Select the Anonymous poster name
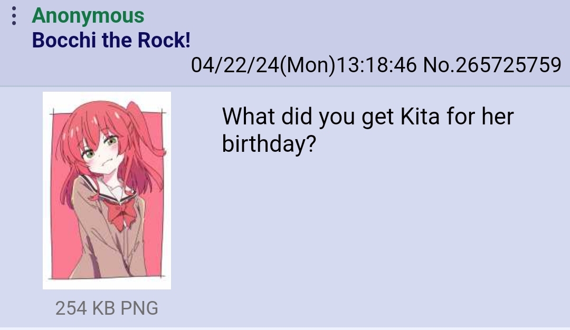This screenshot has width=570, height=330. (x=88, y=16)
